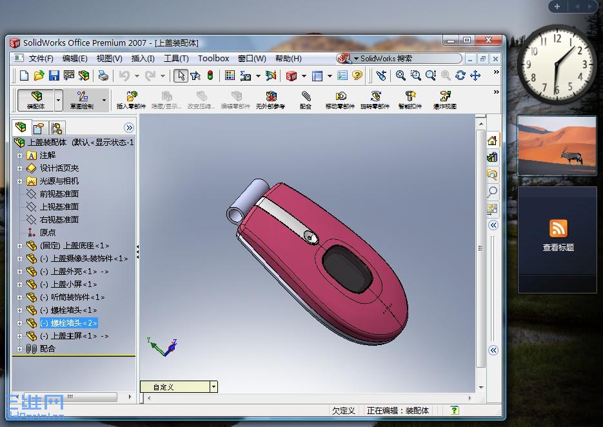Image resolution: width=603 pixels, height=427 pixels.
Task: Click the Zoom to Area icon
Action: 415,75
